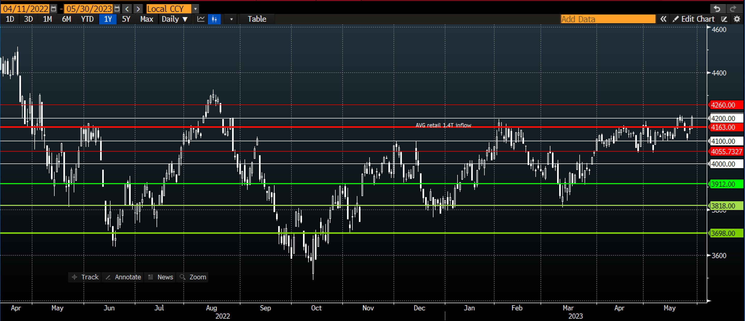The width and height of the screenshot is (745, 321).
Task: Open the Daily periodicity dropdown
Action: [x=175, y=19]
